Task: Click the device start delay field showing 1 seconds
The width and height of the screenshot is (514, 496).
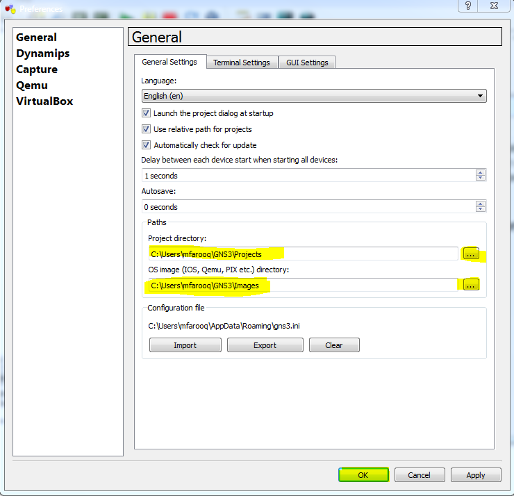Action: [x=308, y=175]
